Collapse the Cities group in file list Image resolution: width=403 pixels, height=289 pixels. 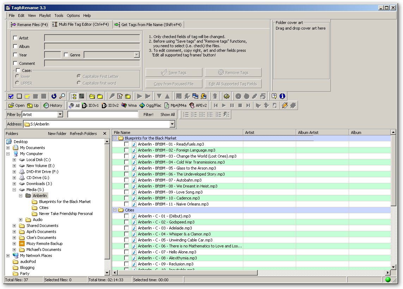(115, 210)
